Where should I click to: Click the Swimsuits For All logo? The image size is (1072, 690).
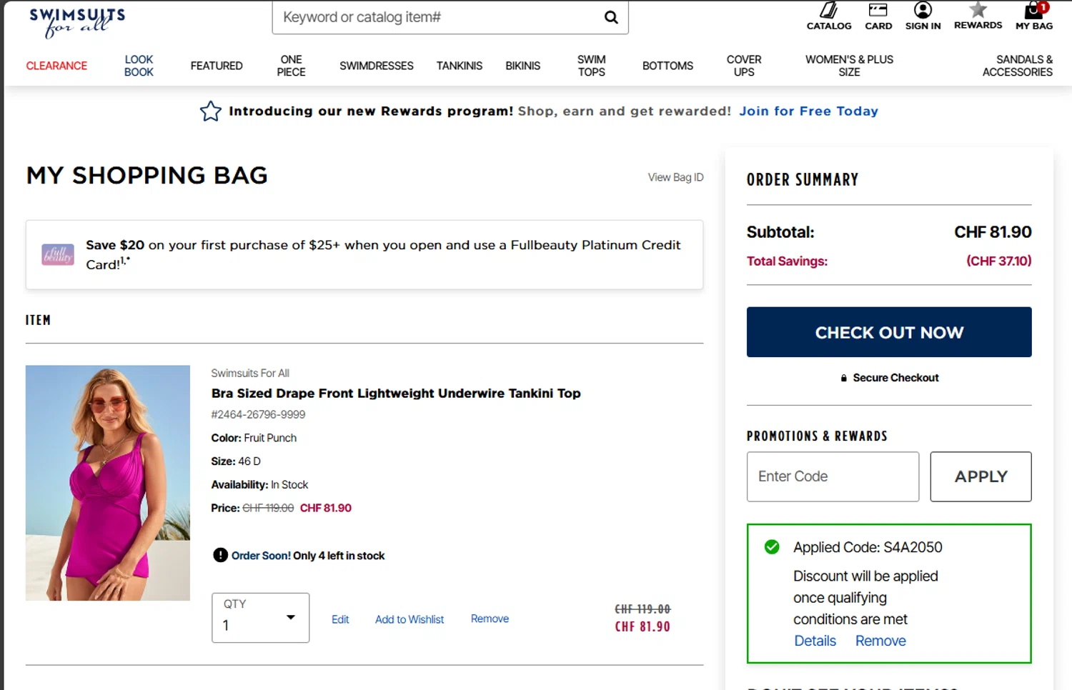(x=76, y=22)
